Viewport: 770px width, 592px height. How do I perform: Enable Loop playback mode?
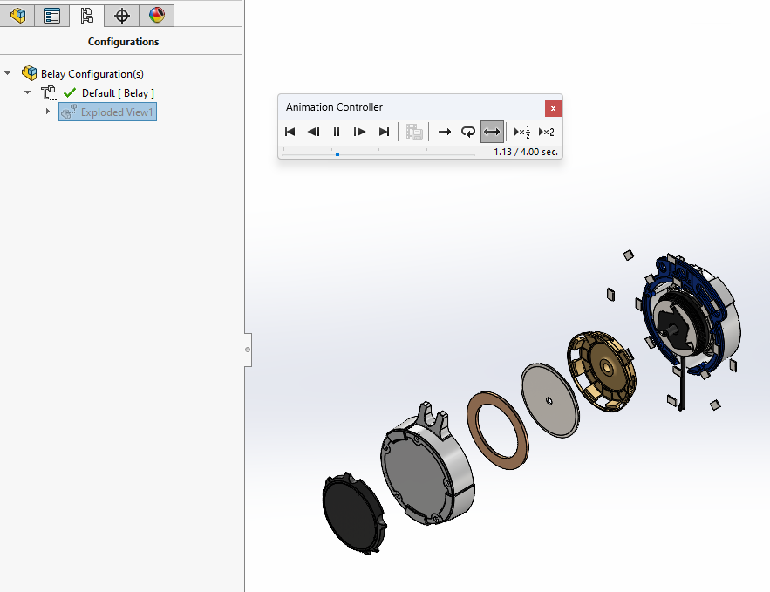[x=468, y=132]
